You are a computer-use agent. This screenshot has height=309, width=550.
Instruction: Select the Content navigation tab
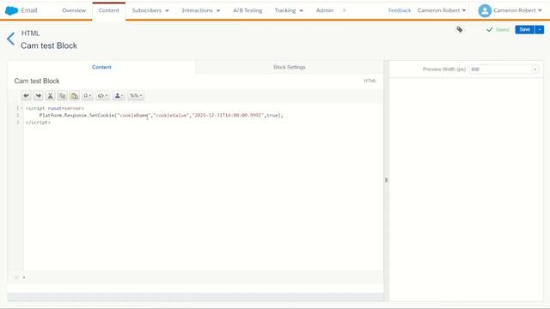tap(109, 10)
